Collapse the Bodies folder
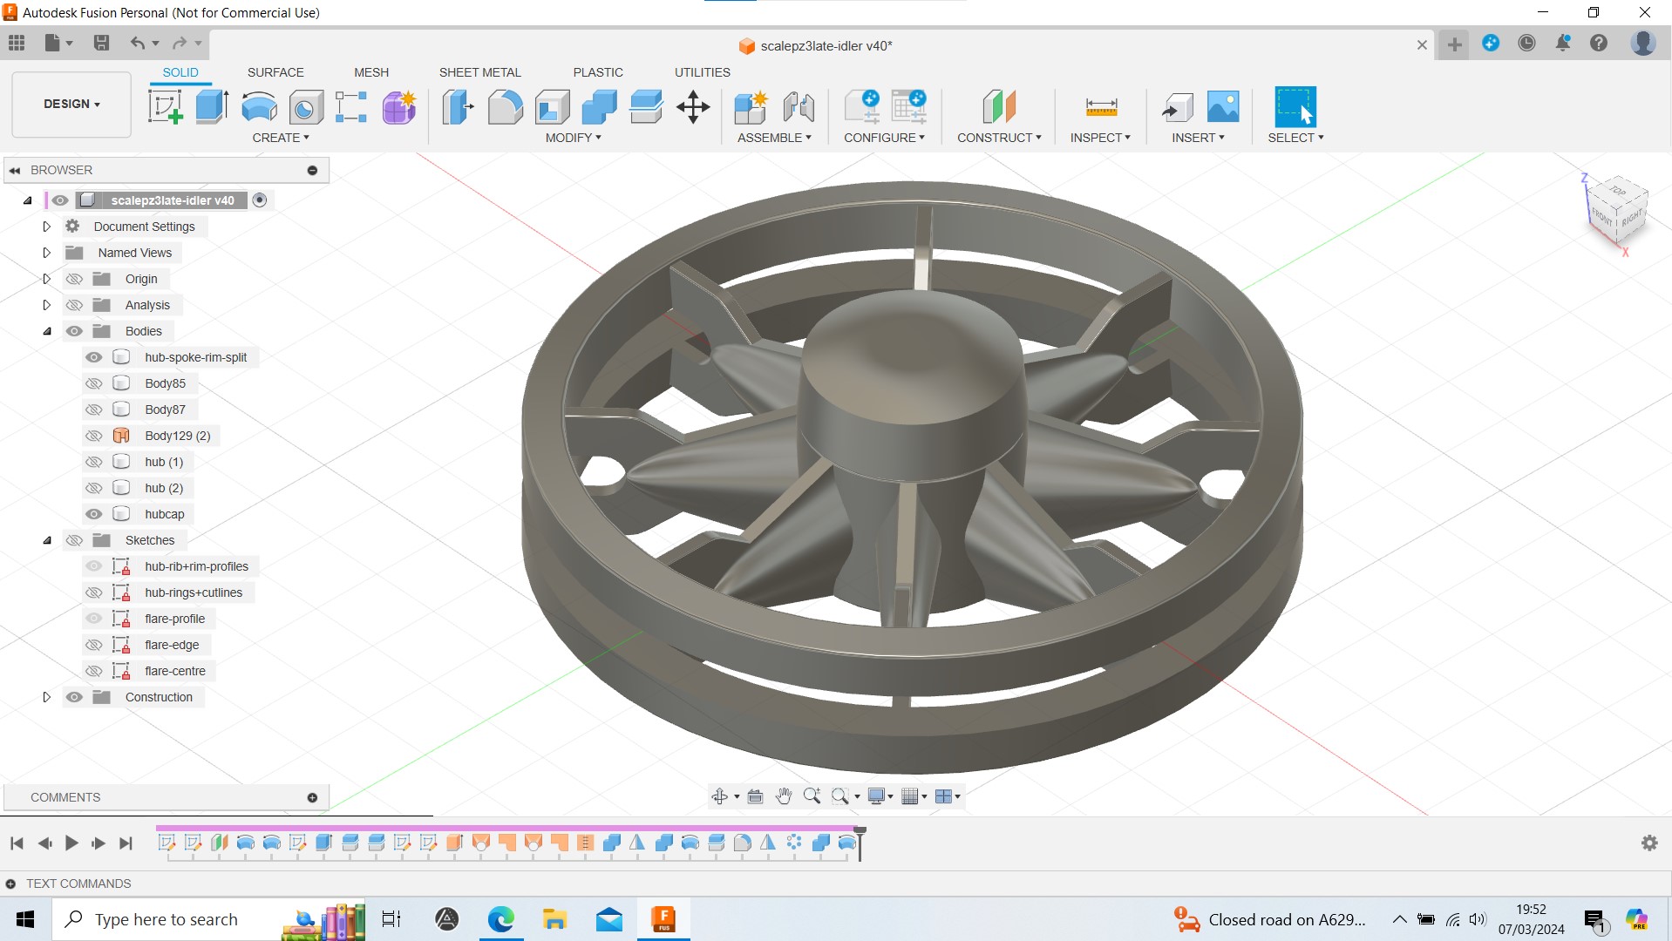This screenshot has width=1672, height=941. point(47,331)
